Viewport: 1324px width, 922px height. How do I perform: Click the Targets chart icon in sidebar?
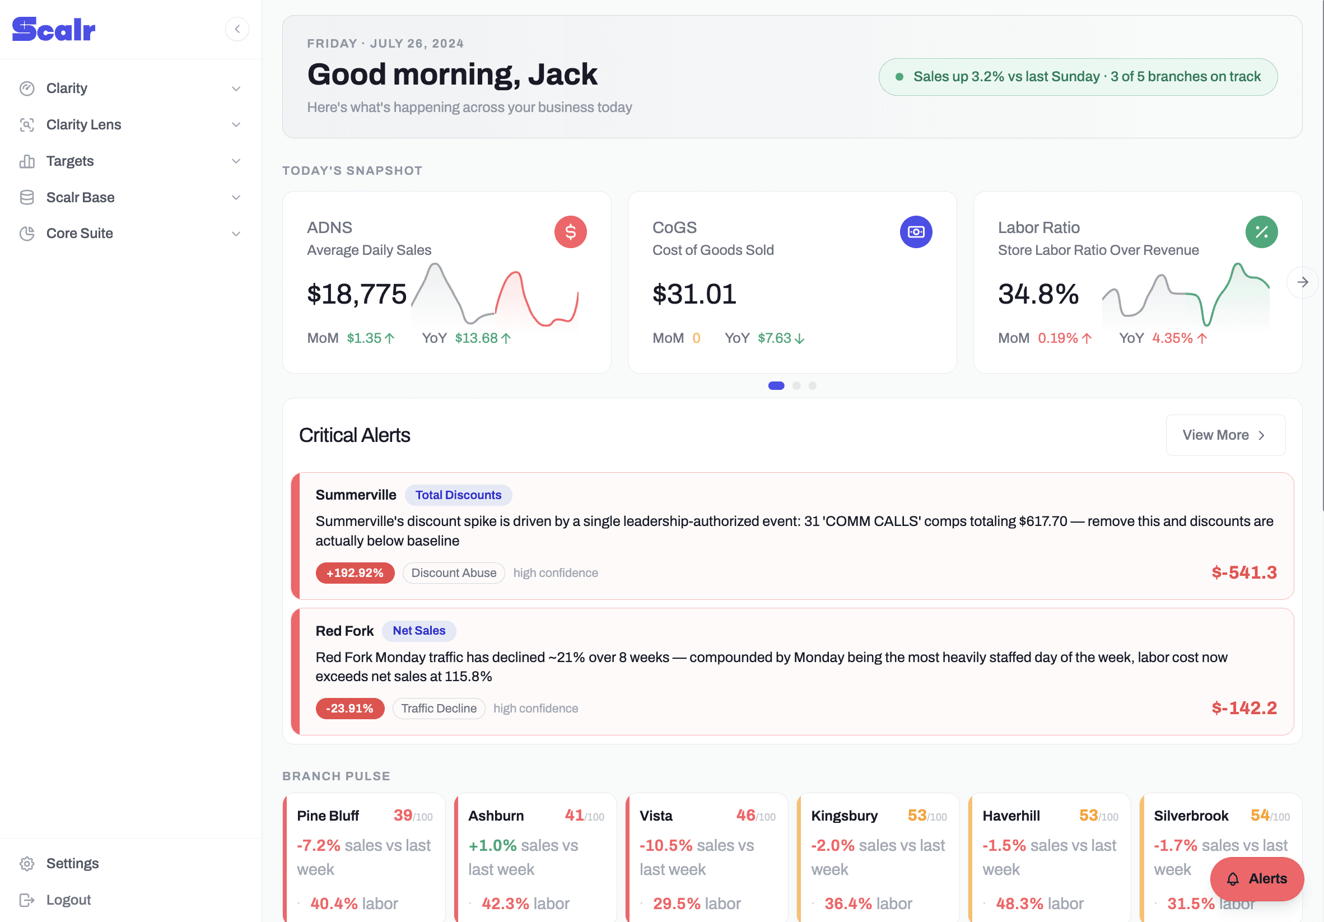27,160
